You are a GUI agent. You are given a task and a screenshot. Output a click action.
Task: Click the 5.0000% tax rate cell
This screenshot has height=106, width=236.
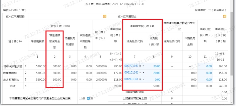tap(101, 66)
